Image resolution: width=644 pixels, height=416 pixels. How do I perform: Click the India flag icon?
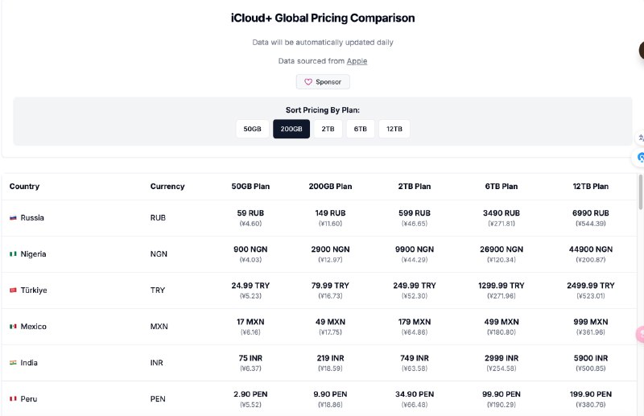click(13, 363)
